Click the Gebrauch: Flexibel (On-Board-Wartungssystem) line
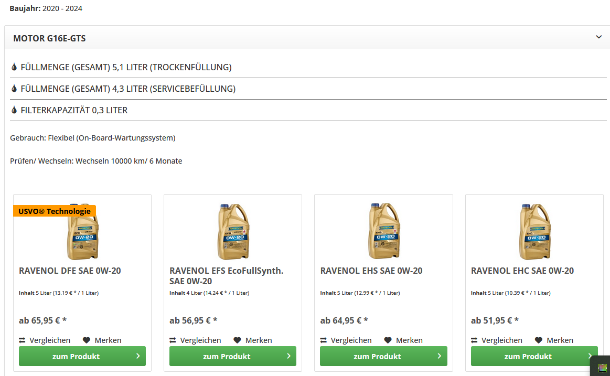 coord(93,138)
